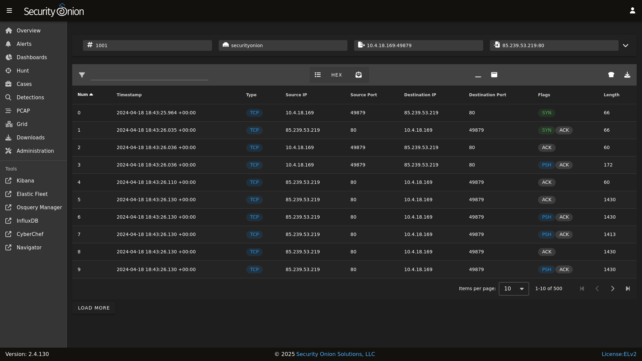Download the PCAP file icon
The image size is (642, 361).
(627, 75)
